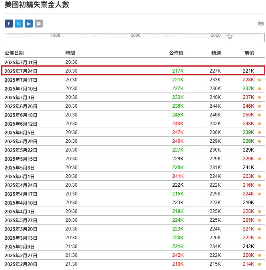This screenshot has height=270, width=266.
Task: Click the yellow revision dot on the 2025年7月17日 row
Action: [259, 80]
